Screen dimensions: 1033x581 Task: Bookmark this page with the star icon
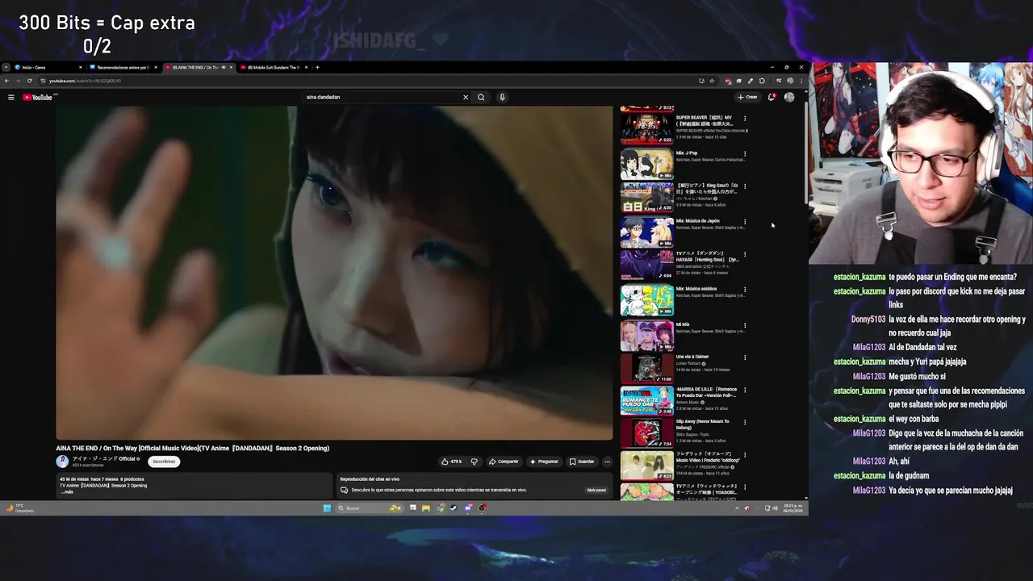tap(712, 81)
